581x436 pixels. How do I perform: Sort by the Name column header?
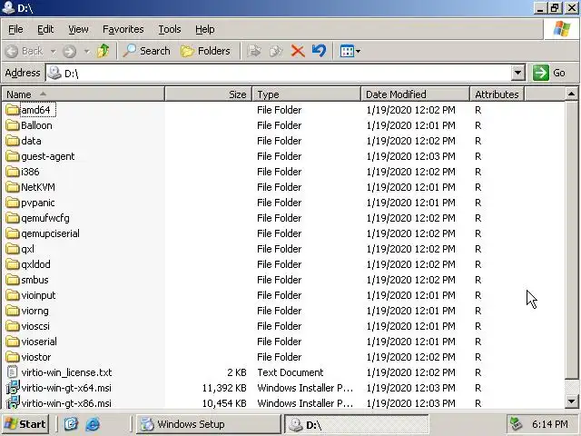point(83,94)
